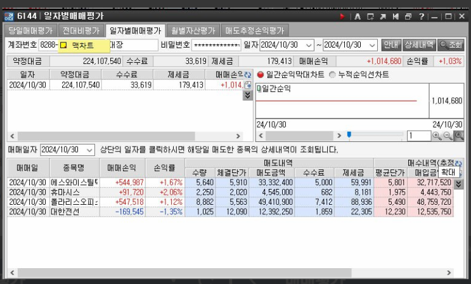Open 월별자산평가 tab
This screenshot has width=471, height=284.
coord(193,30)
